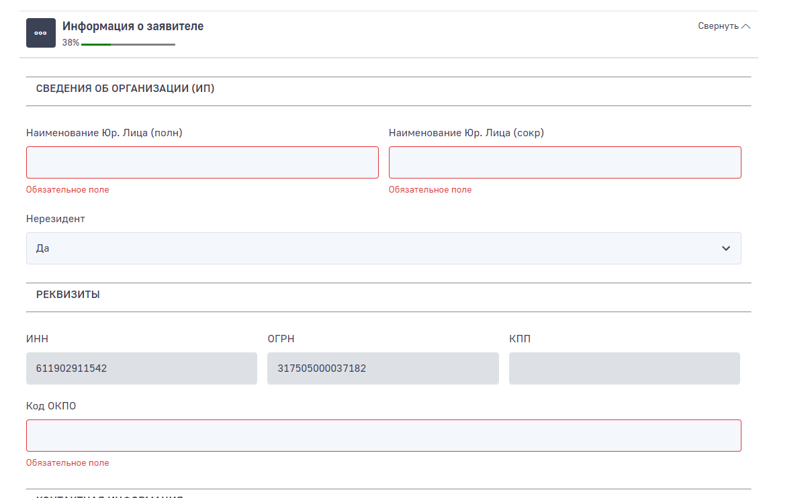The width and height of the screenshot is (812, 498).
Task: Click the empty КПП field
Action: point(624,368)
